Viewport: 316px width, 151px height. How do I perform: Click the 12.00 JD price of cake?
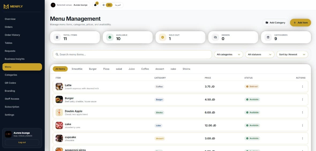pos(210,125)
